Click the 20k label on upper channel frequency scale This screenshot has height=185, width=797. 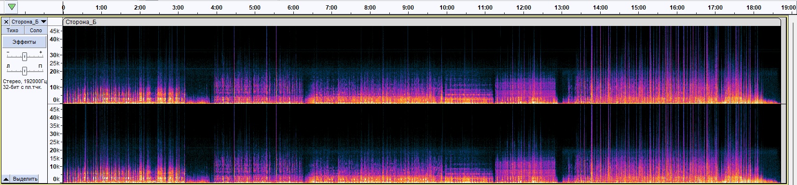55,72
